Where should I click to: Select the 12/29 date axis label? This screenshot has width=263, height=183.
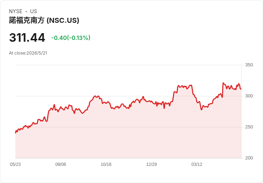[152, 164]
